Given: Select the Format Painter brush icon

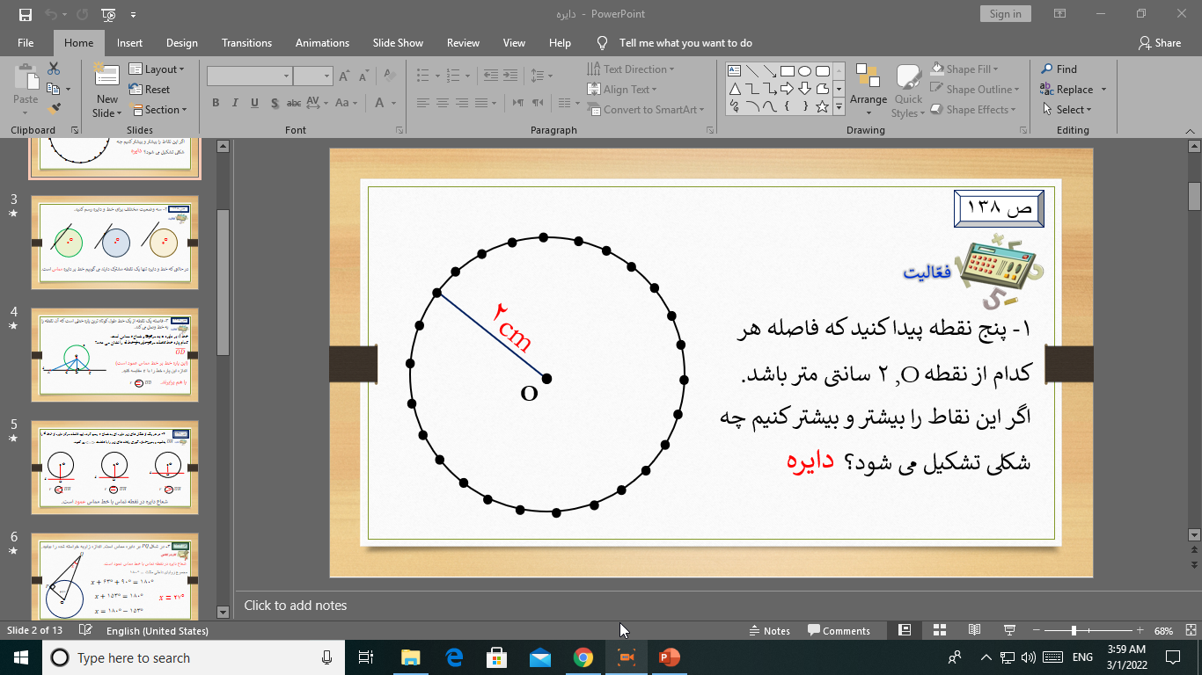Looking at the screenshot, I should point(54,109).
